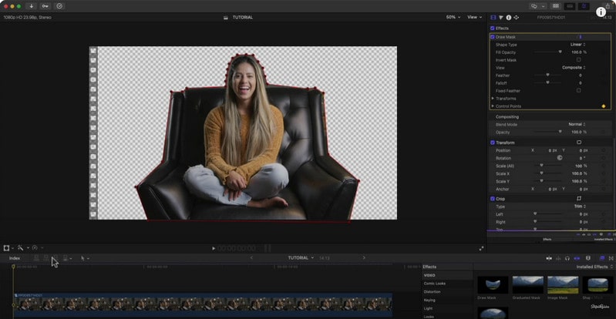Click the Falloff slider

547,83
